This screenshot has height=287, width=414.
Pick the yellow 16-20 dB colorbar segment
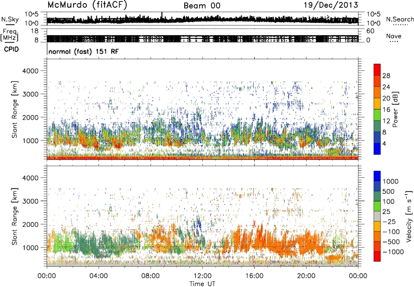coord(377,104)
